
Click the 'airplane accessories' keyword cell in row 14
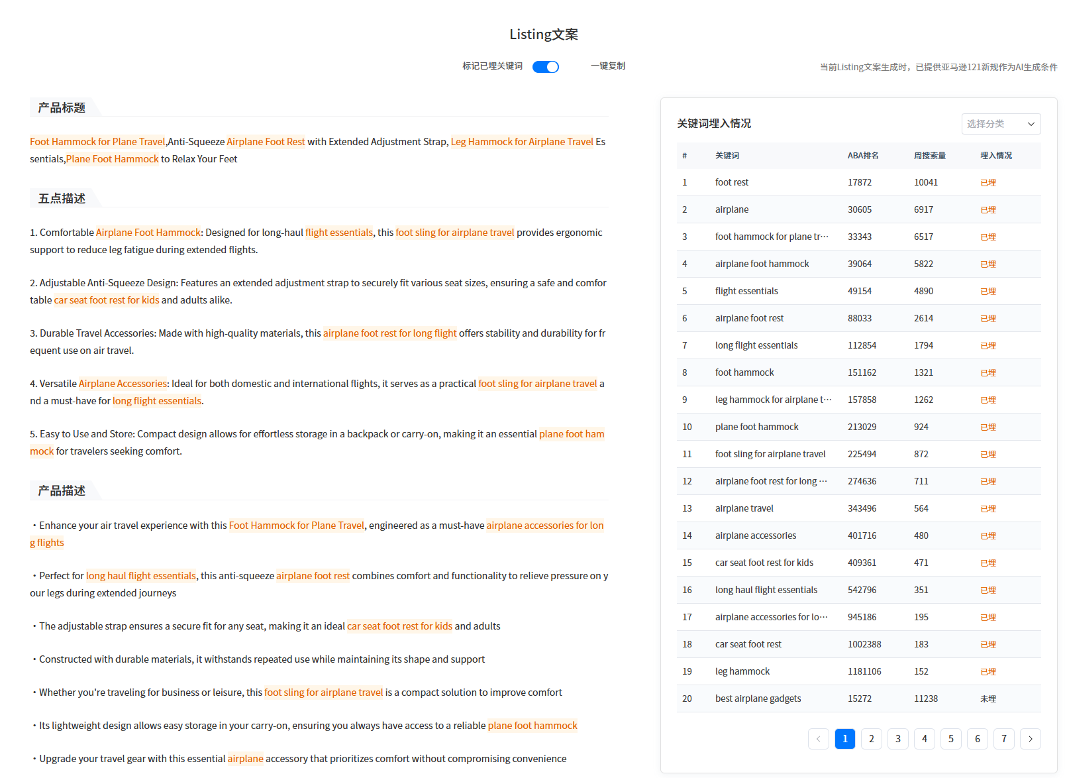[x=756, y=535]
